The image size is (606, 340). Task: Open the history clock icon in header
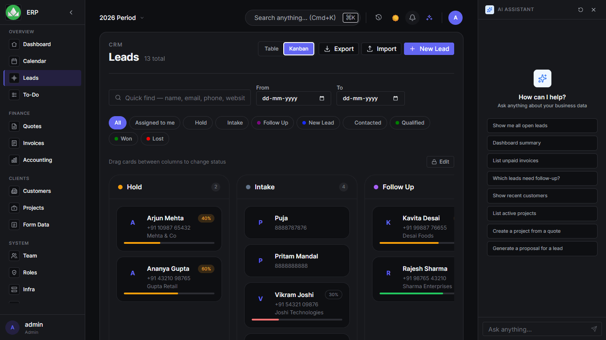tap(379, 18)
